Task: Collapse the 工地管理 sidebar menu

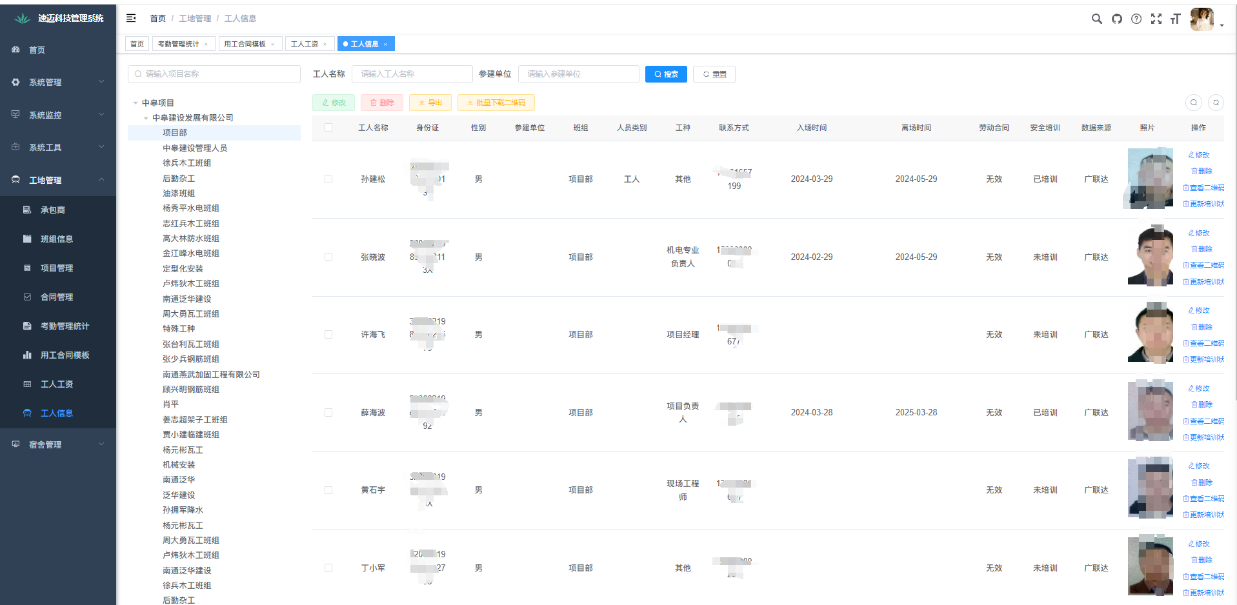Action: [58, 180]
